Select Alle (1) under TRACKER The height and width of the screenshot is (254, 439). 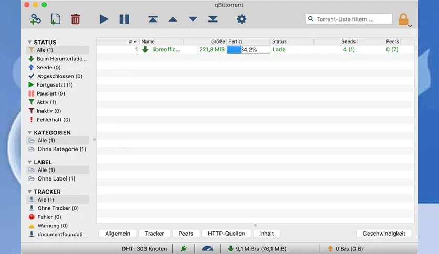[x=57, y=199]
